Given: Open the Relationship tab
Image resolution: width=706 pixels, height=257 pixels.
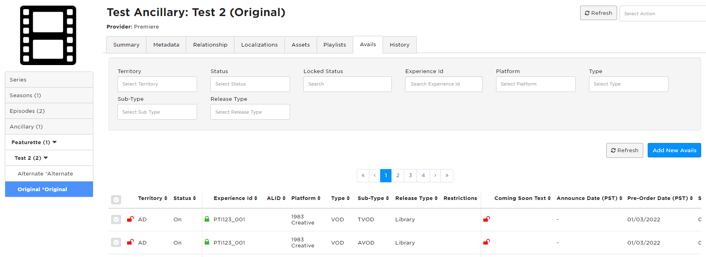Looking at the screenshot, I should [x=210, y=45].
